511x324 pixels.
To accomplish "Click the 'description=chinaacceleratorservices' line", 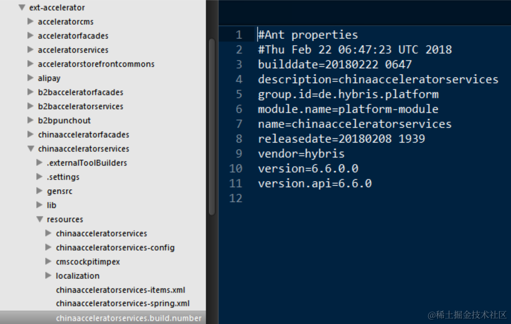I will [x=378, y=79].
